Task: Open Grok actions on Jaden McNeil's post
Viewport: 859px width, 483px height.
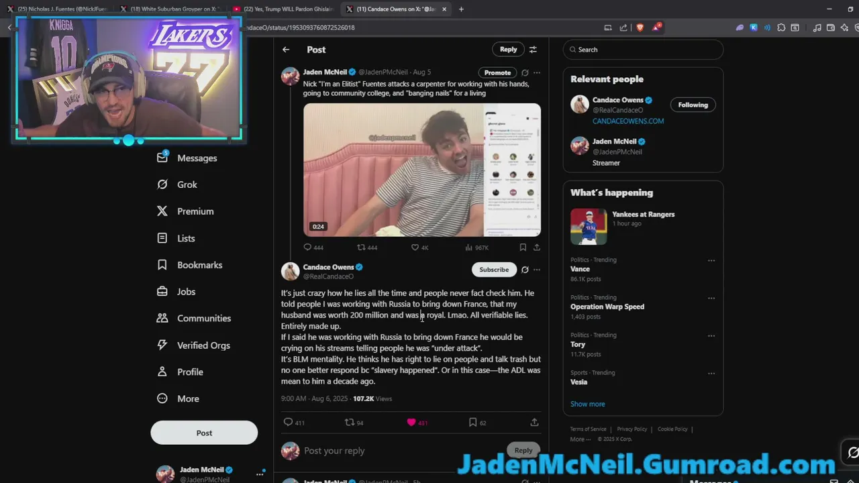Action: pos(525,72)
